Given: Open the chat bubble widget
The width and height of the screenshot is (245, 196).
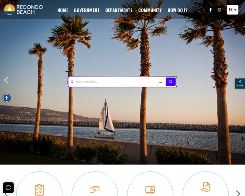Looking at the screenshot, I should (x=9, y=187).
